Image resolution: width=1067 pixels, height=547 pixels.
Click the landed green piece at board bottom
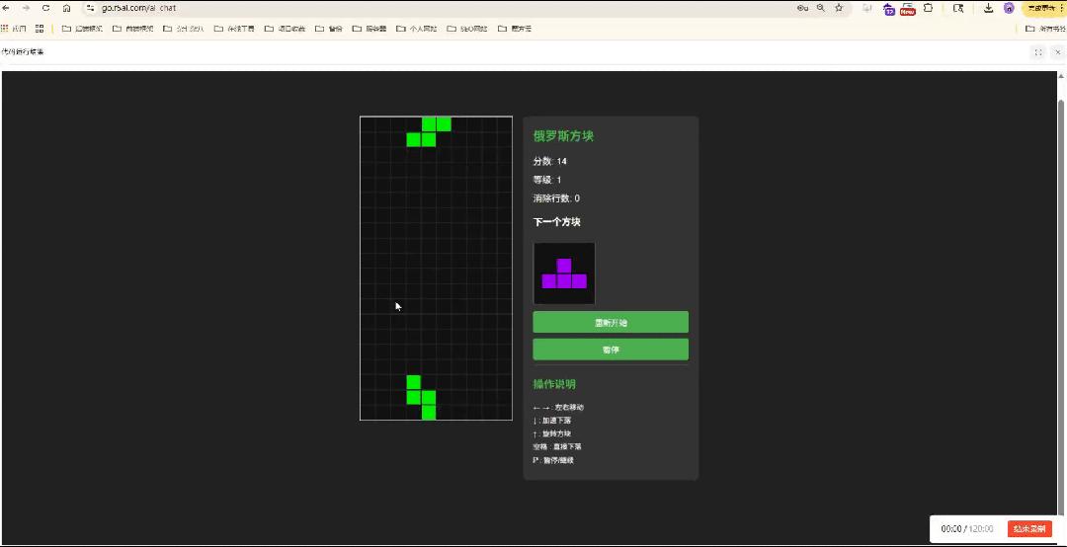coord(421,397)
